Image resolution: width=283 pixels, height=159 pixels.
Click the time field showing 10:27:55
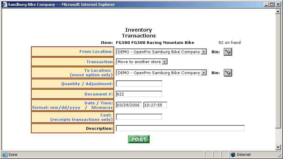pos(155,105)
